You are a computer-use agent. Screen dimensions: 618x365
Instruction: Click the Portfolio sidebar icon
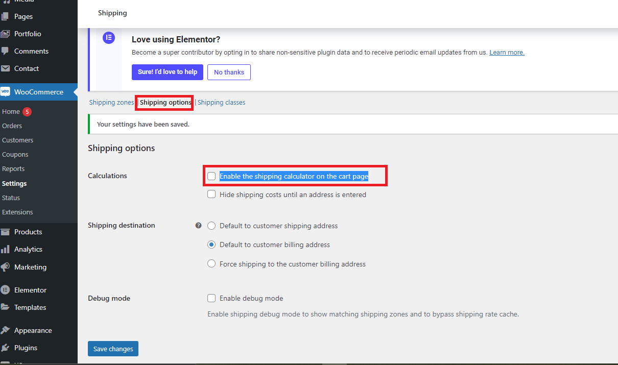(5, 34)
